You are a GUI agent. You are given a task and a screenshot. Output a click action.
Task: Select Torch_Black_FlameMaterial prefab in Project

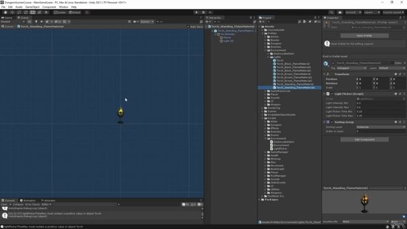point(293,64)
